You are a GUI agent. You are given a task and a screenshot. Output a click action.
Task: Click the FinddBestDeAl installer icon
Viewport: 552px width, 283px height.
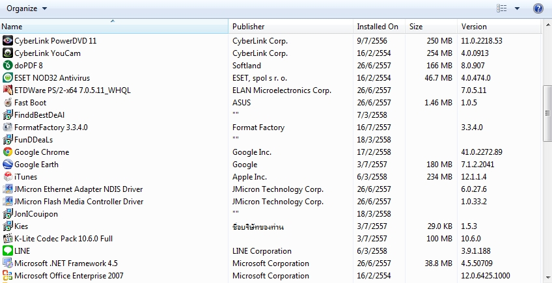point(7,115)
